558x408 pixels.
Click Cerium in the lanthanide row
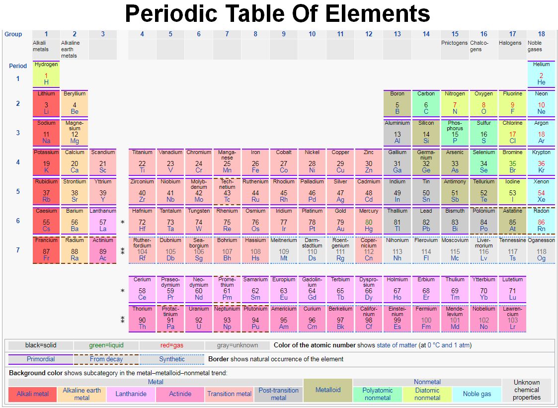142,288
